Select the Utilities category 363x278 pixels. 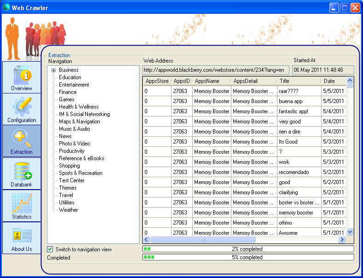66,203
